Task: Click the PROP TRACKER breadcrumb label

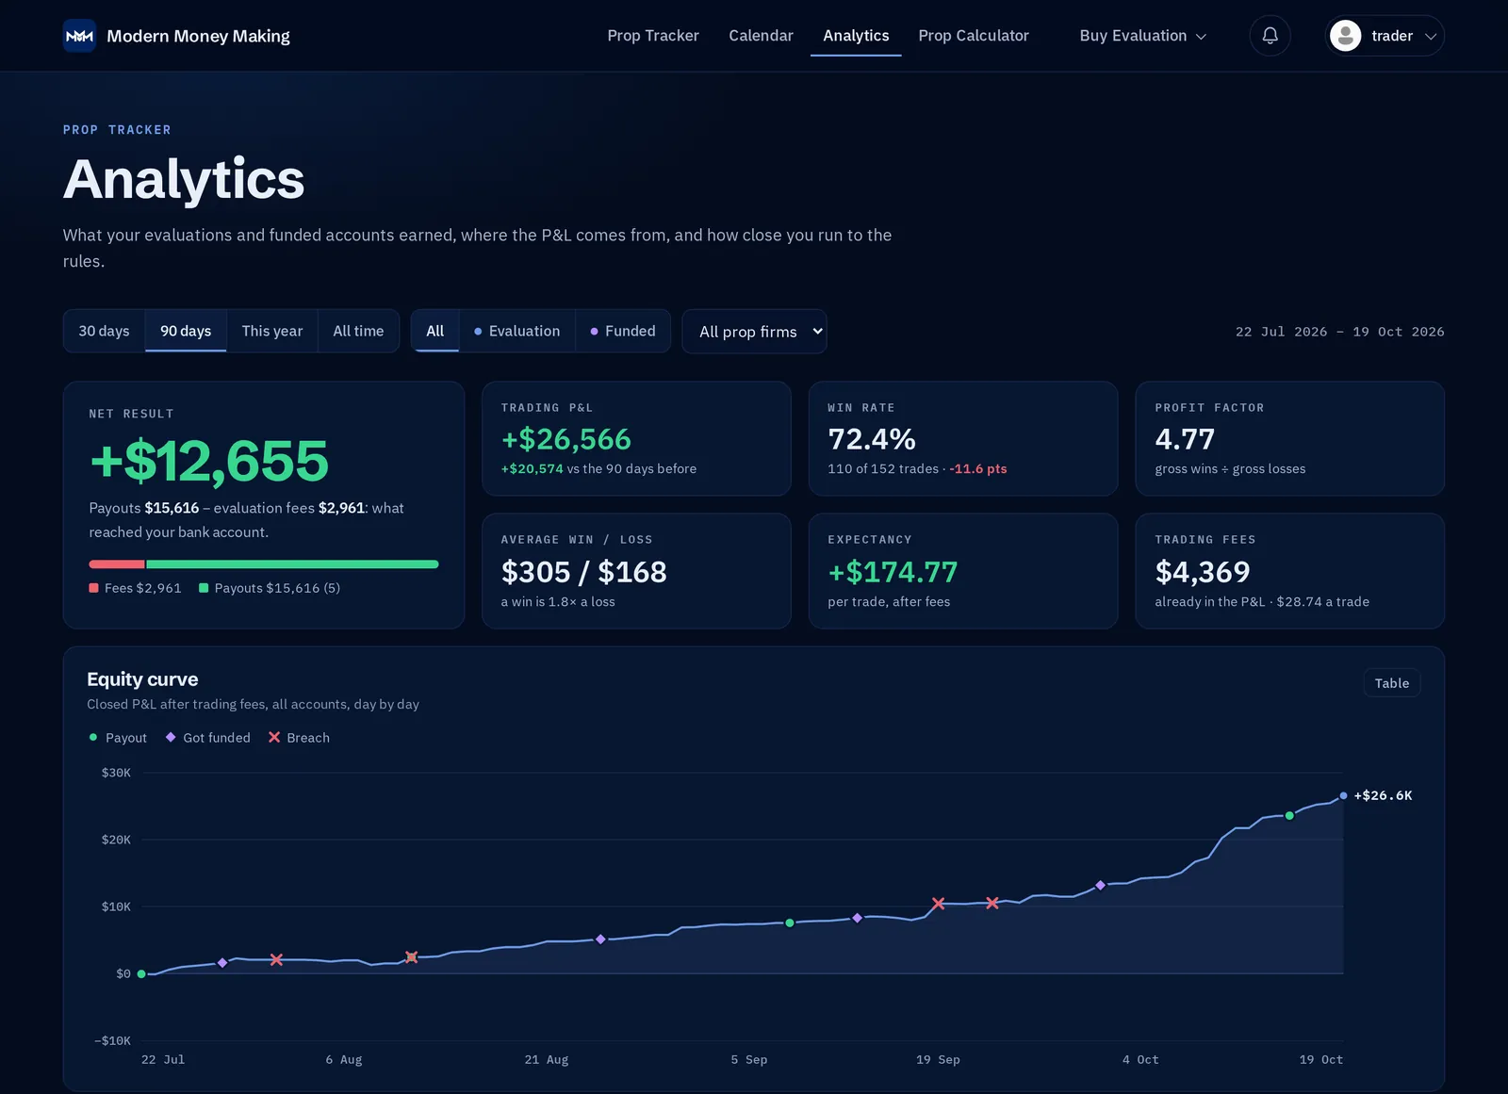Action: (x=117, y=130)
